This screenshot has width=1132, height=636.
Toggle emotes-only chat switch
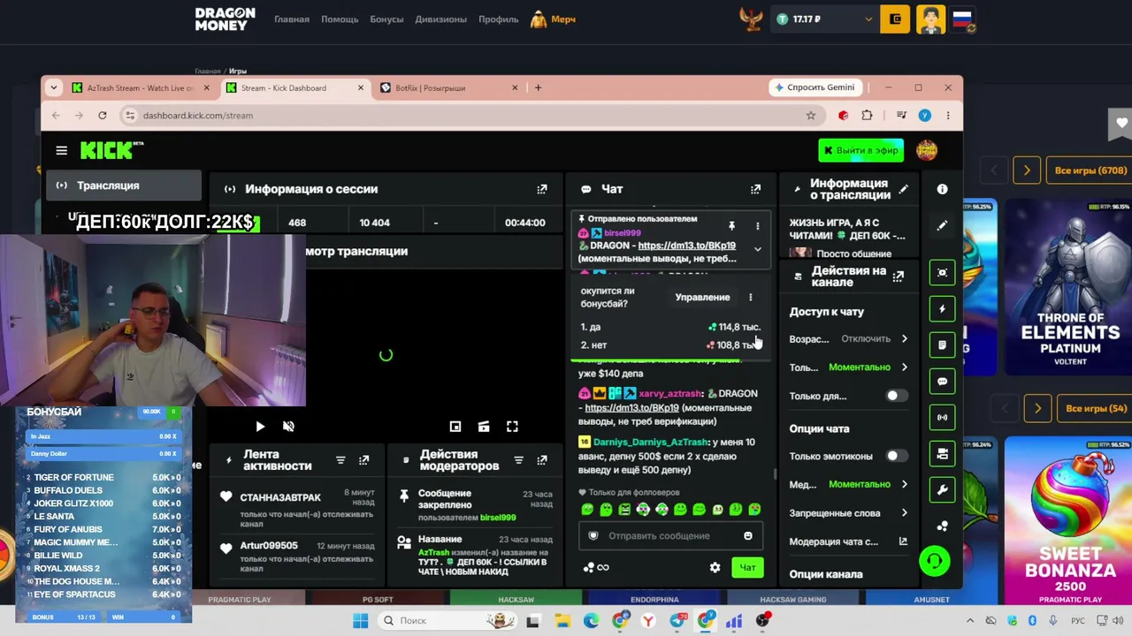coord(895,456)
